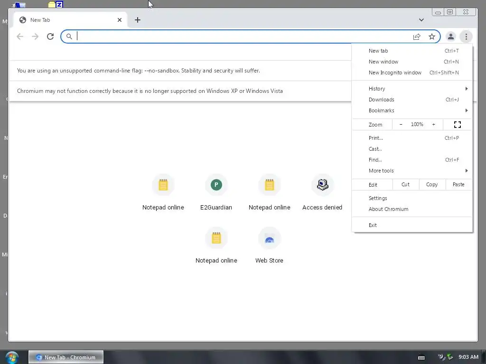Click Cut in the Edit row
486x364 pixels.
[x=405, y=184]
